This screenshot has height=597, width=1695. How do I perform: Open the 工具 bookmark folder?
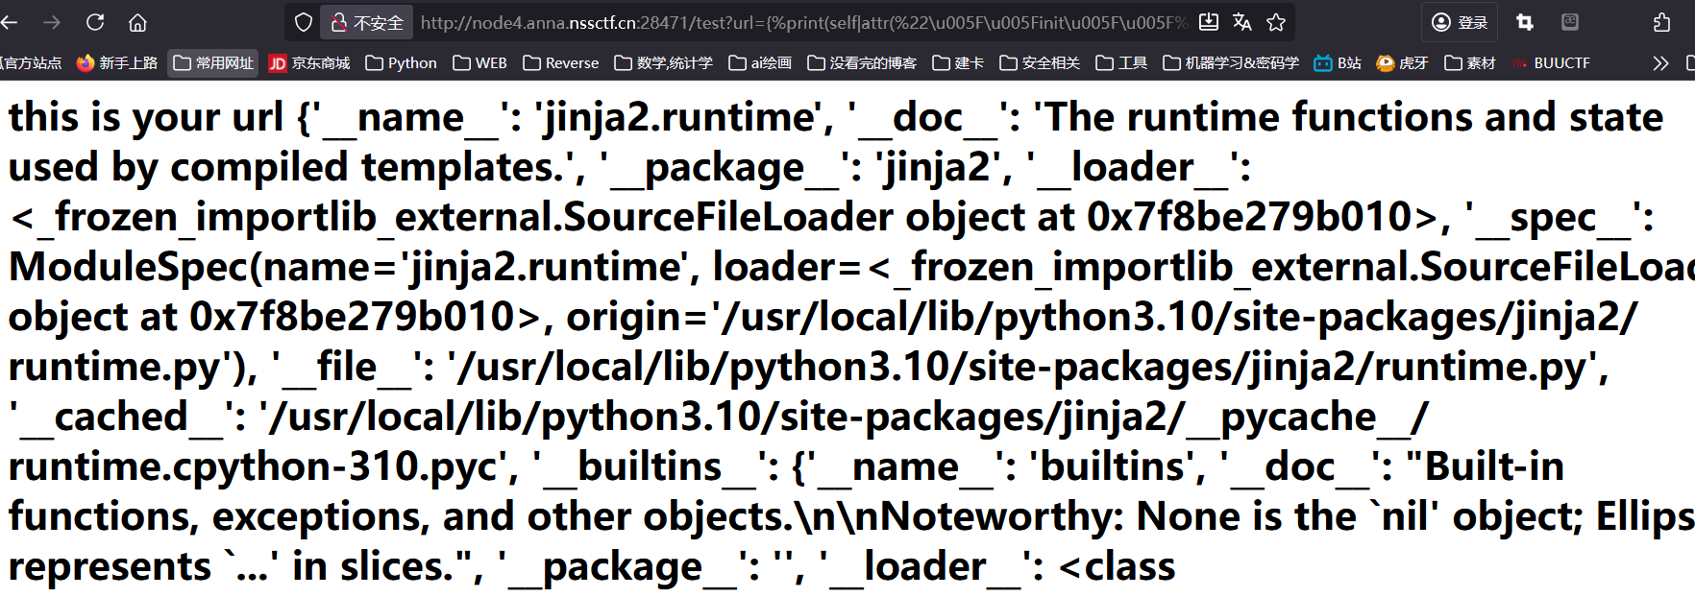[x=1121, y=62]
